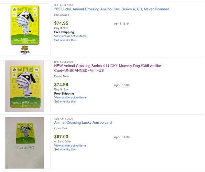Image resolution: width=205 pixels, height=172 pixels.
Task: Click the Apr-8 14:30 sold timestamp
Action: (x=122, y=137)
